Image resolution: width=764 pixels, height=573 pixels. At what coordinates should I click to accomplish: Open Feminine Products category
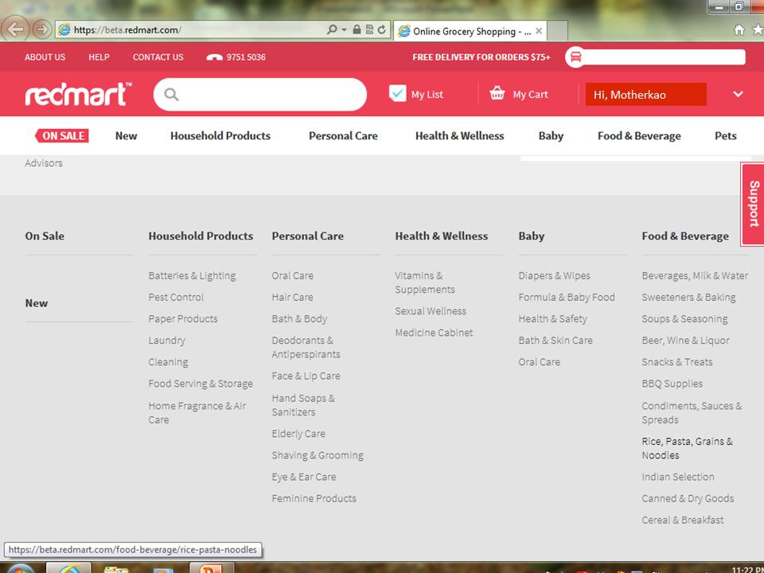pos(314,498)
